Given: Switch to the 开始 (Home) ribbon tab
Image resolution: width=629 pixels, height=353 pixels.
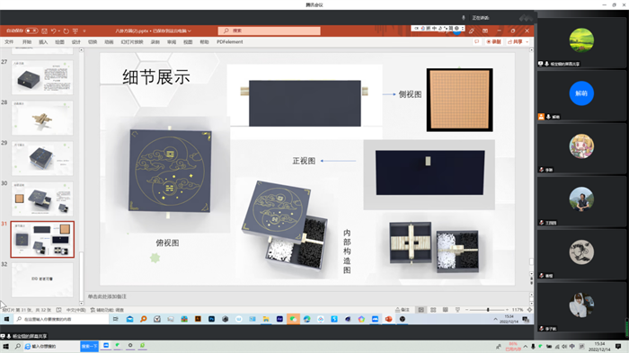Looking at the screenshot, I should 27,41.
